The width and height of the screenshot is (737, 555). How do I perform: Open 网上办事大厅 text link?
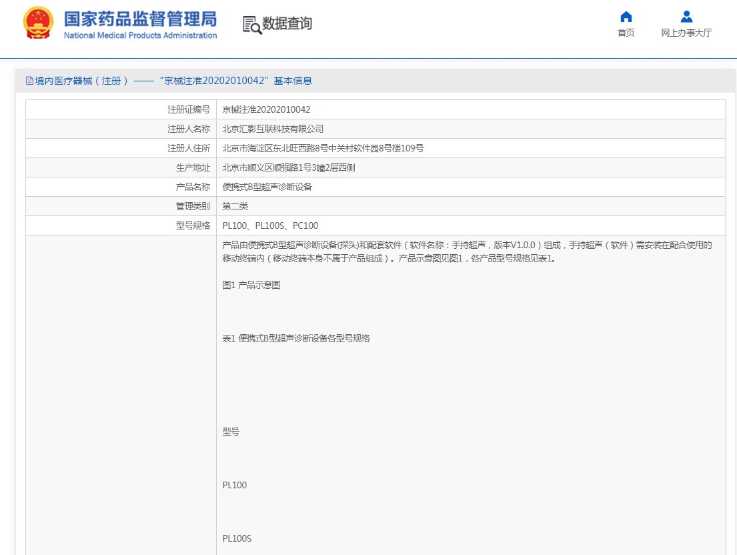pyautogui.click(x=687, y=33)
